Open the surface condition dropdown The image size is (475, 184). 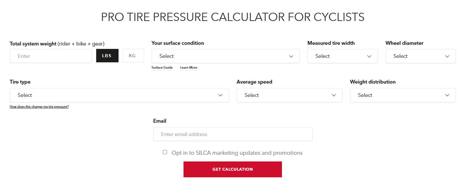pos(226,56)
